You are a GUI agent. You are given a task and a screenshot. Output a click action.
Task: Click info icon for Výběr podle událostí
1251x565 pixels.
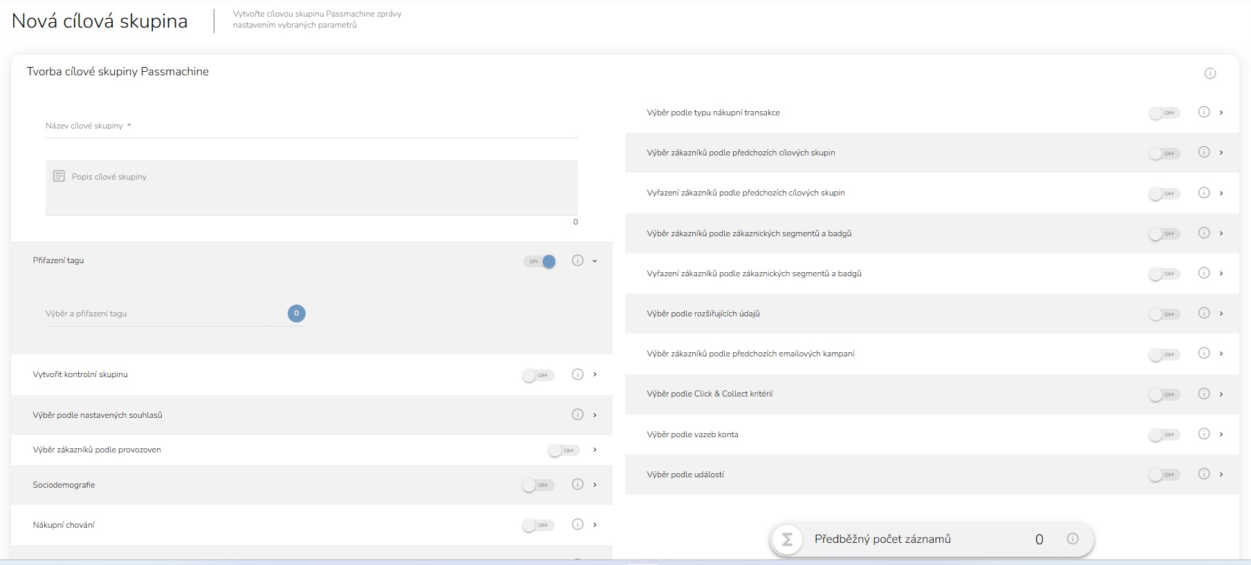[x=1204, y=474]
